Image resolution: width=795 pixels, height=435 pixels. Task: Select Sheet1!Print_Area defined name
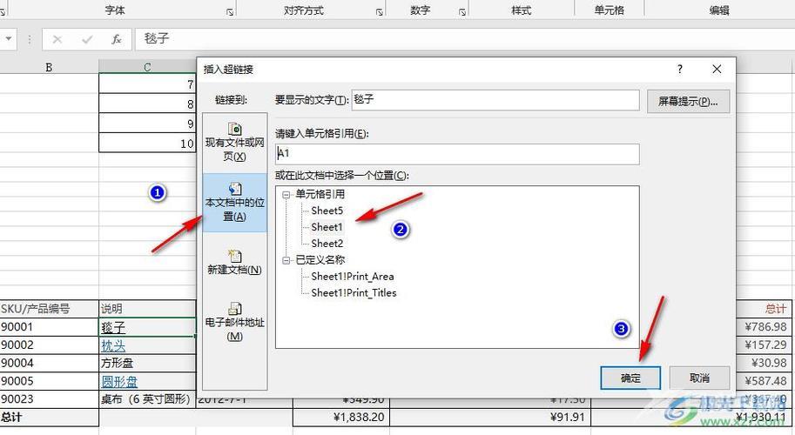click(353, 277)
